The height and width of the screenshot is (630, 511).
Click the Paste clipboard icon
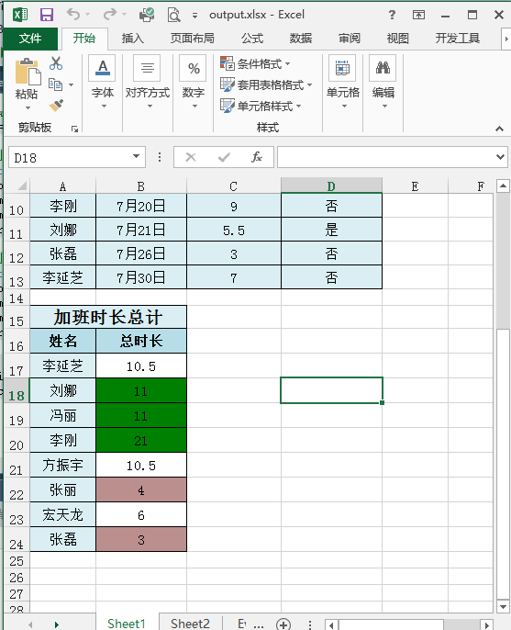point(28,73)
